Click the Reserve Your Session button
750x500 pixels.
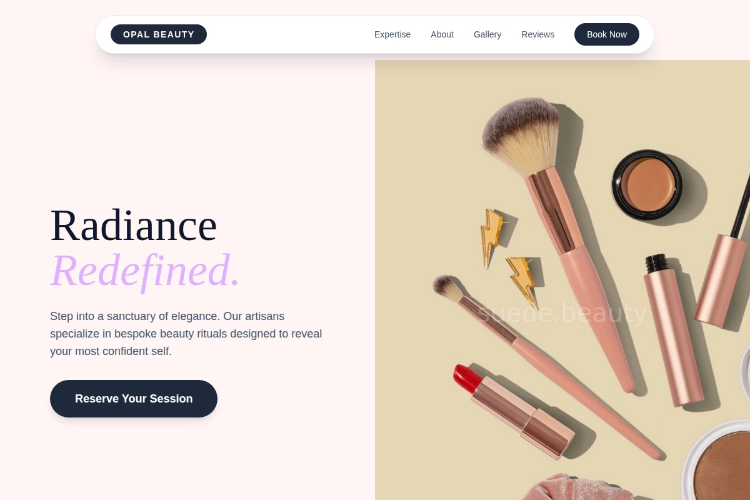(x=134, y=399)
